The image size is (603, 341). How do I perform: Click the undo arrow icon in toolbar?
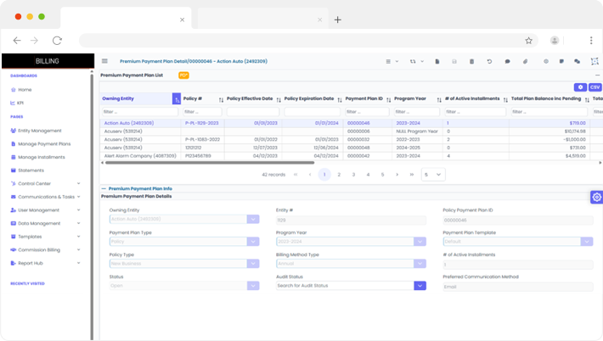pyautogui.click(x=489, y=61)
